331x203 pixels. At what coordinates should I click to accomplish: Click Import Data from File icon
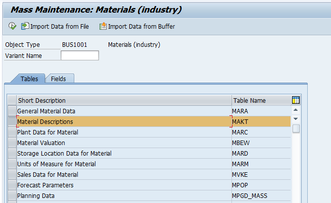(25, 26)
